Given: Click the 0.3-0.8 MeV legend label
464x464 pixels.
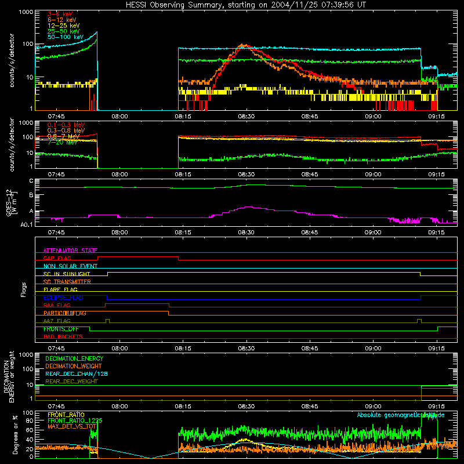Looking at the screenshot, I should [x=66, y=130].
